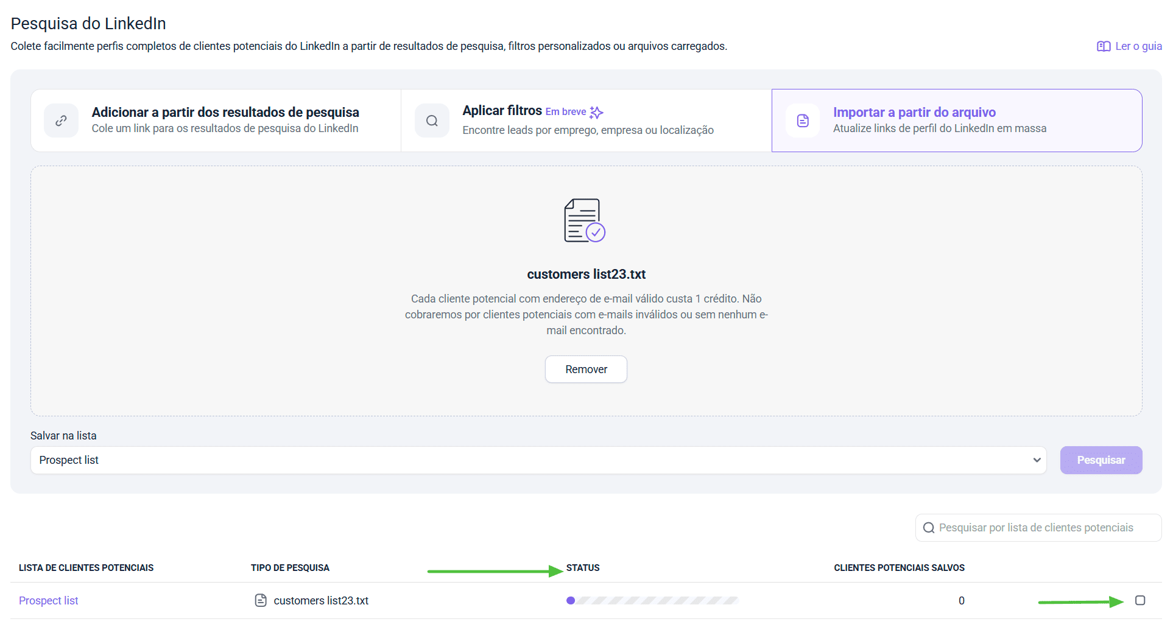Open the Prospect list link in table

pyautogui.click(x=49, y=601)
